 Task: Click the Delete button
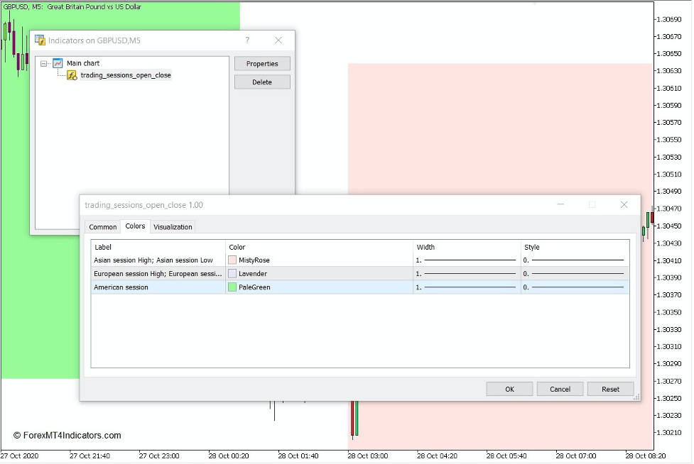point(262,82)
